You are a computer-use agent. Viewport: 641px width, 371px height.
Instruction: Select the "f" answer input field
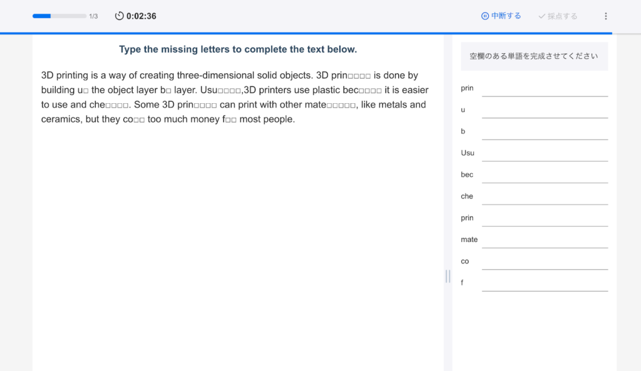[x=545, y=283]
